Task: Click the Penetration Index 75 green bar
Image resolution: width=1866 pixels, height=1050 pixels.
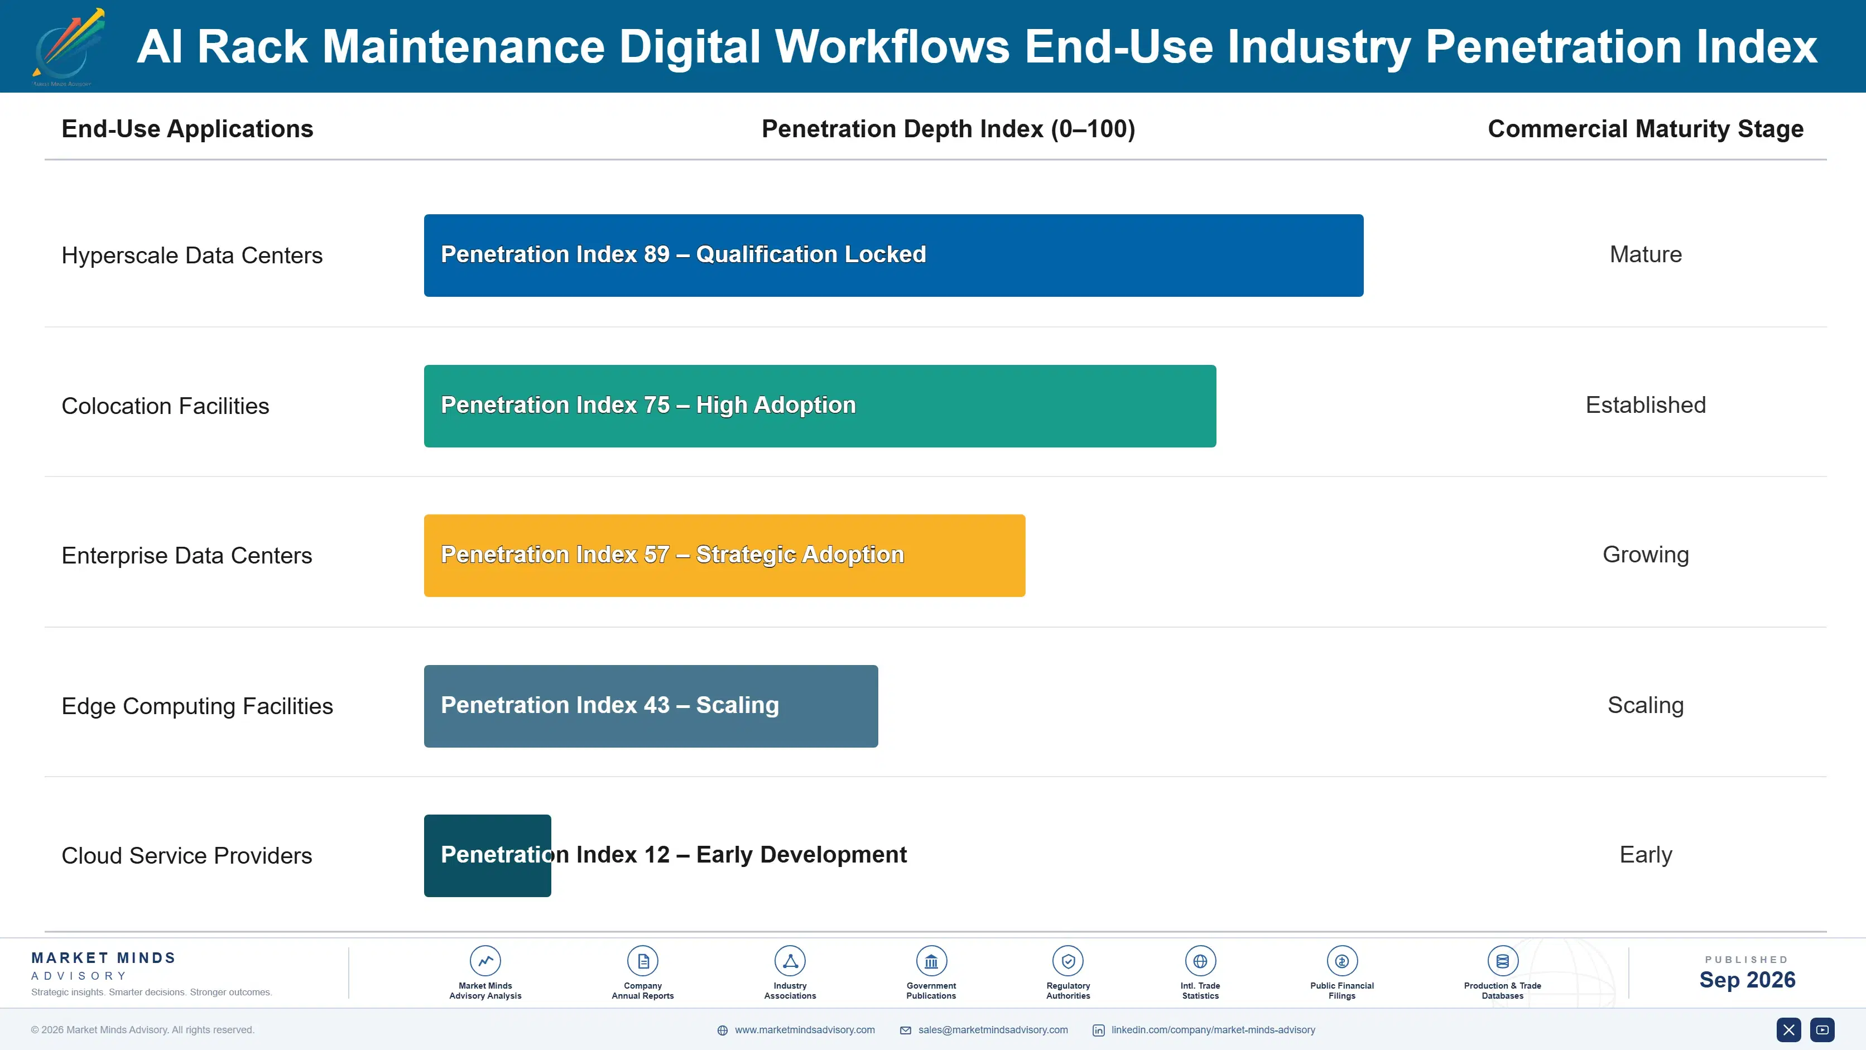Action: point(820,406)
